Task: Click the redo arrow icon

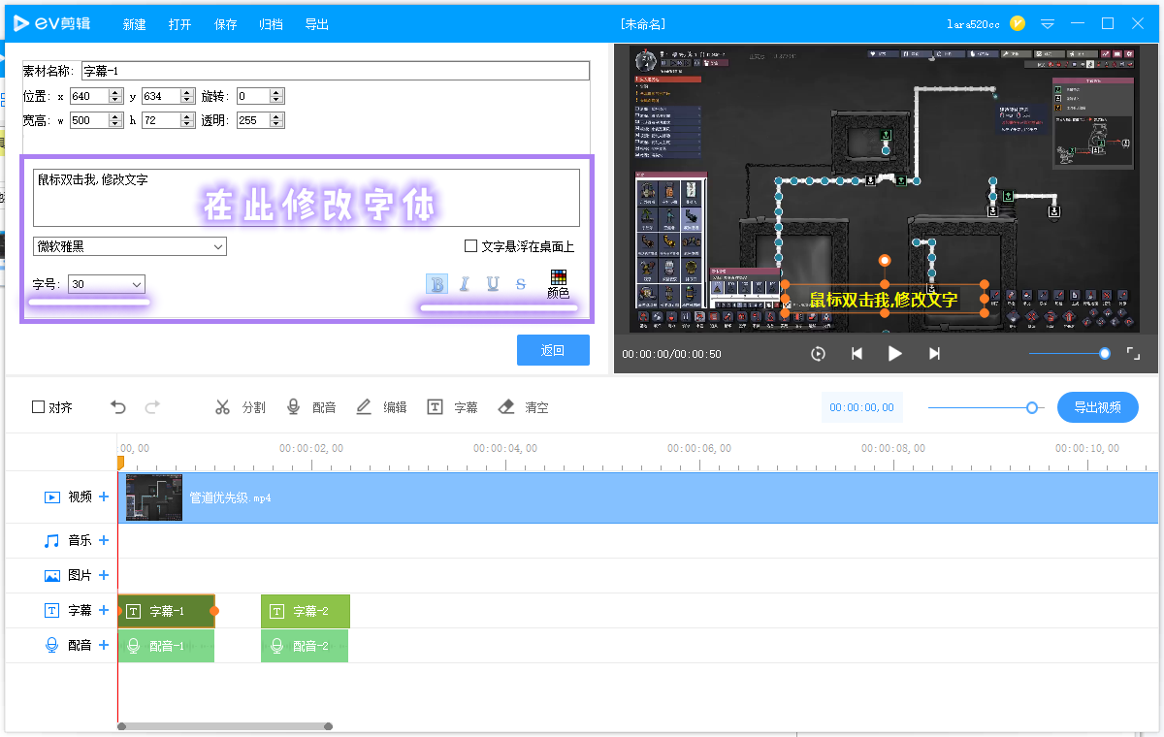Action: [x=152, y=407]
